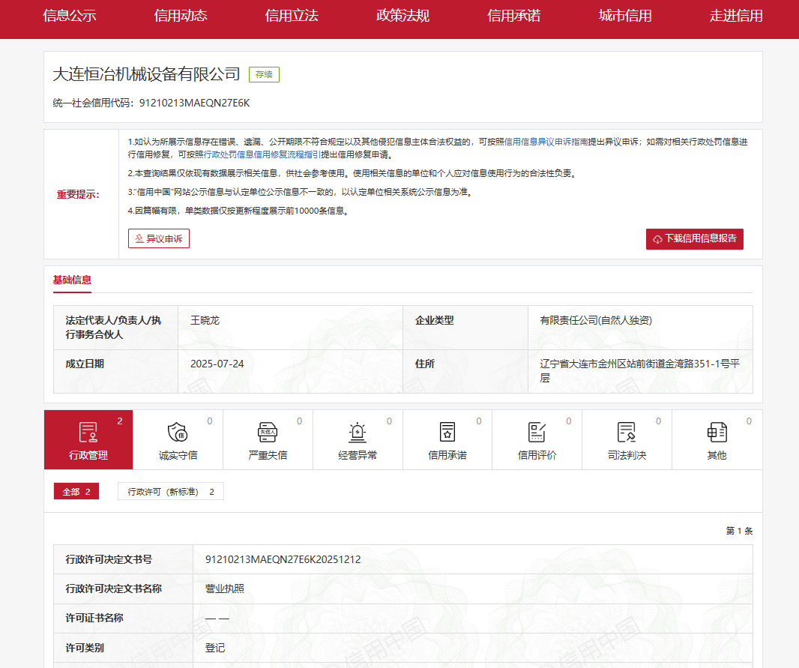This screenshot has height=668, width=799.
Task: Navigate to 城市信用 section
Action: click(625, 16)
